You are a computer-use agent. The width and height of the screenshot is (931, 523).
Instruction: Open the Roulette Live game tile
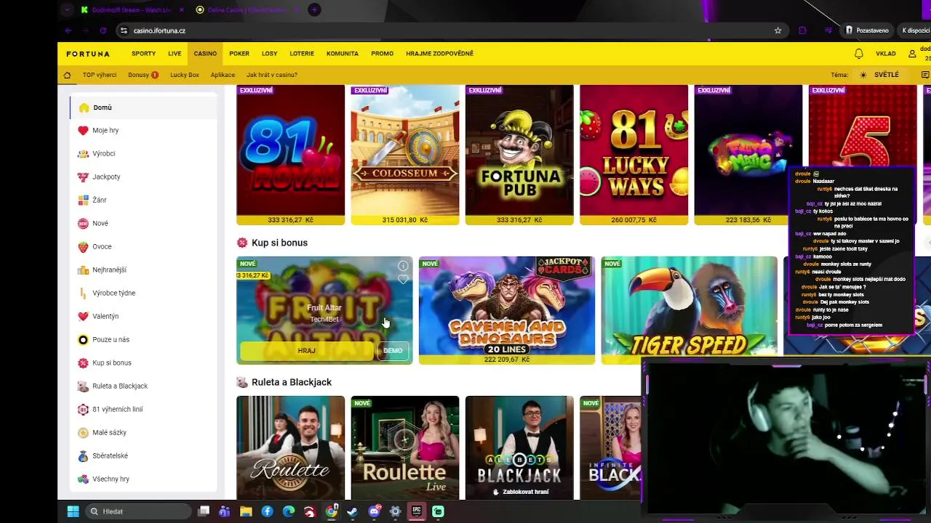(x=405, y=447)
